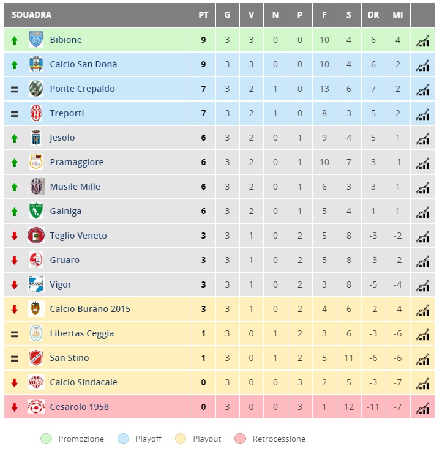Open the Pramaggiore team link
The image size is (445, 449).
(77, 162)
